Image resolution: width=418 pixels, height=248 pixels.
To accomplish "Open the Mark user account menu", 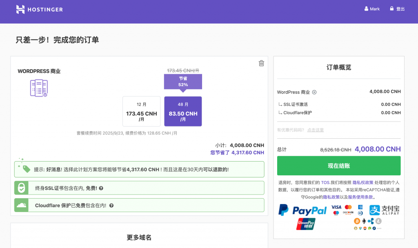I will [x=372, y=9].
